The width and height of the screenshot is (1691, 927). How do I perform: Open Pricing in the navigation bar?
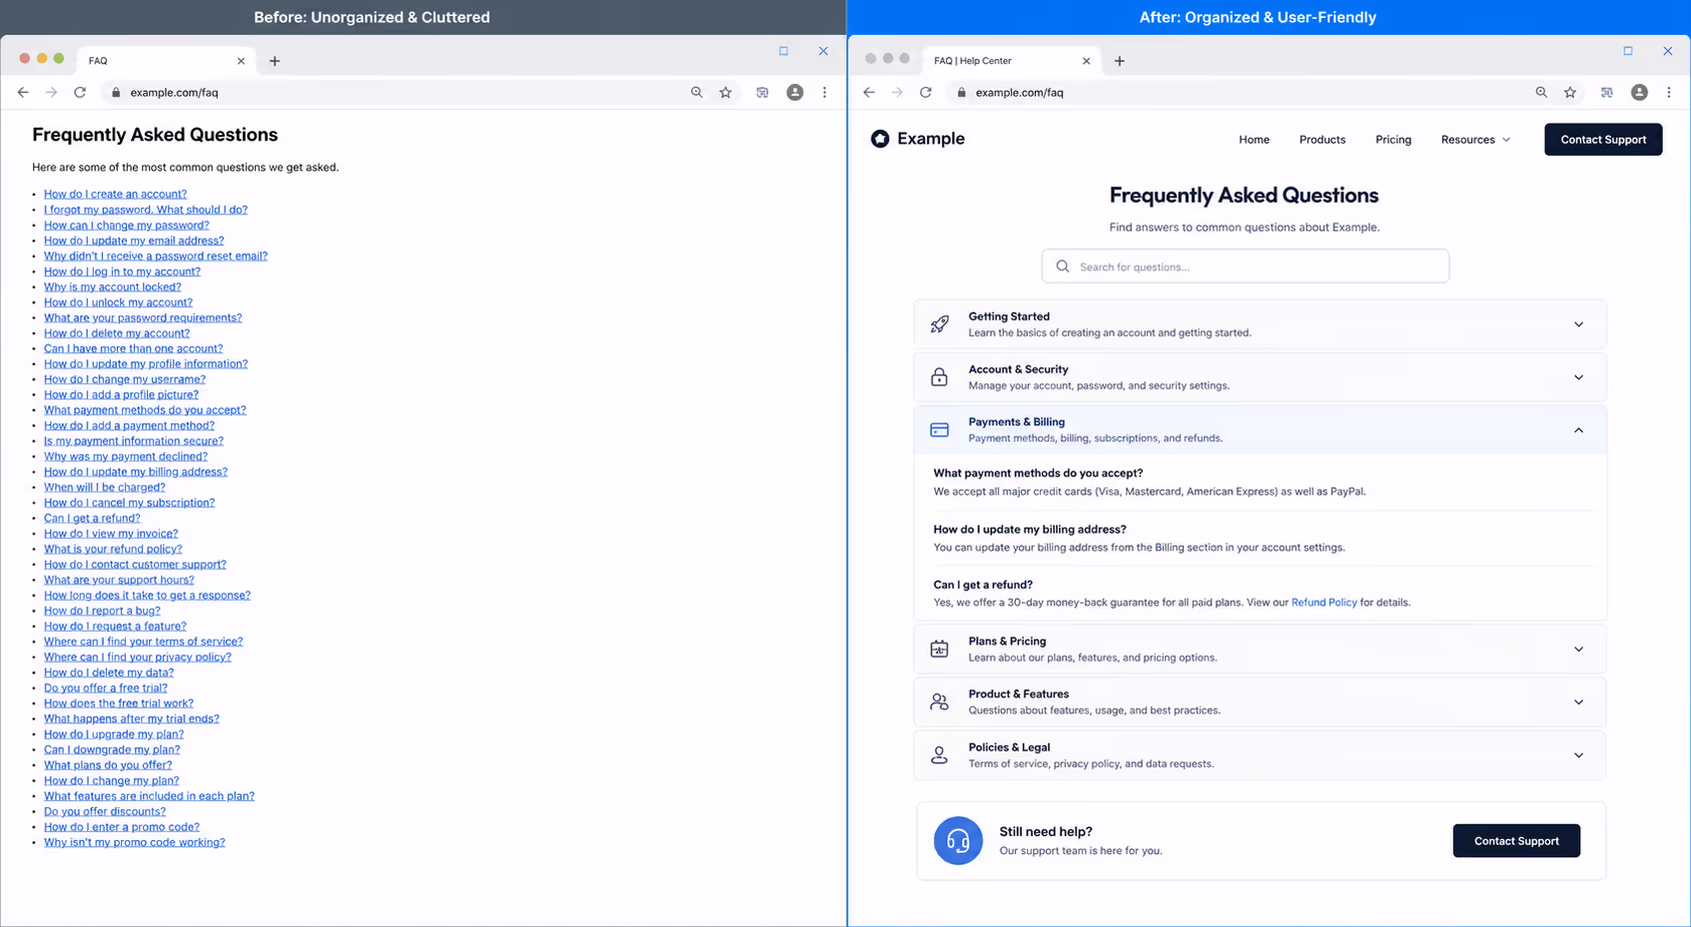[1392, 140]
